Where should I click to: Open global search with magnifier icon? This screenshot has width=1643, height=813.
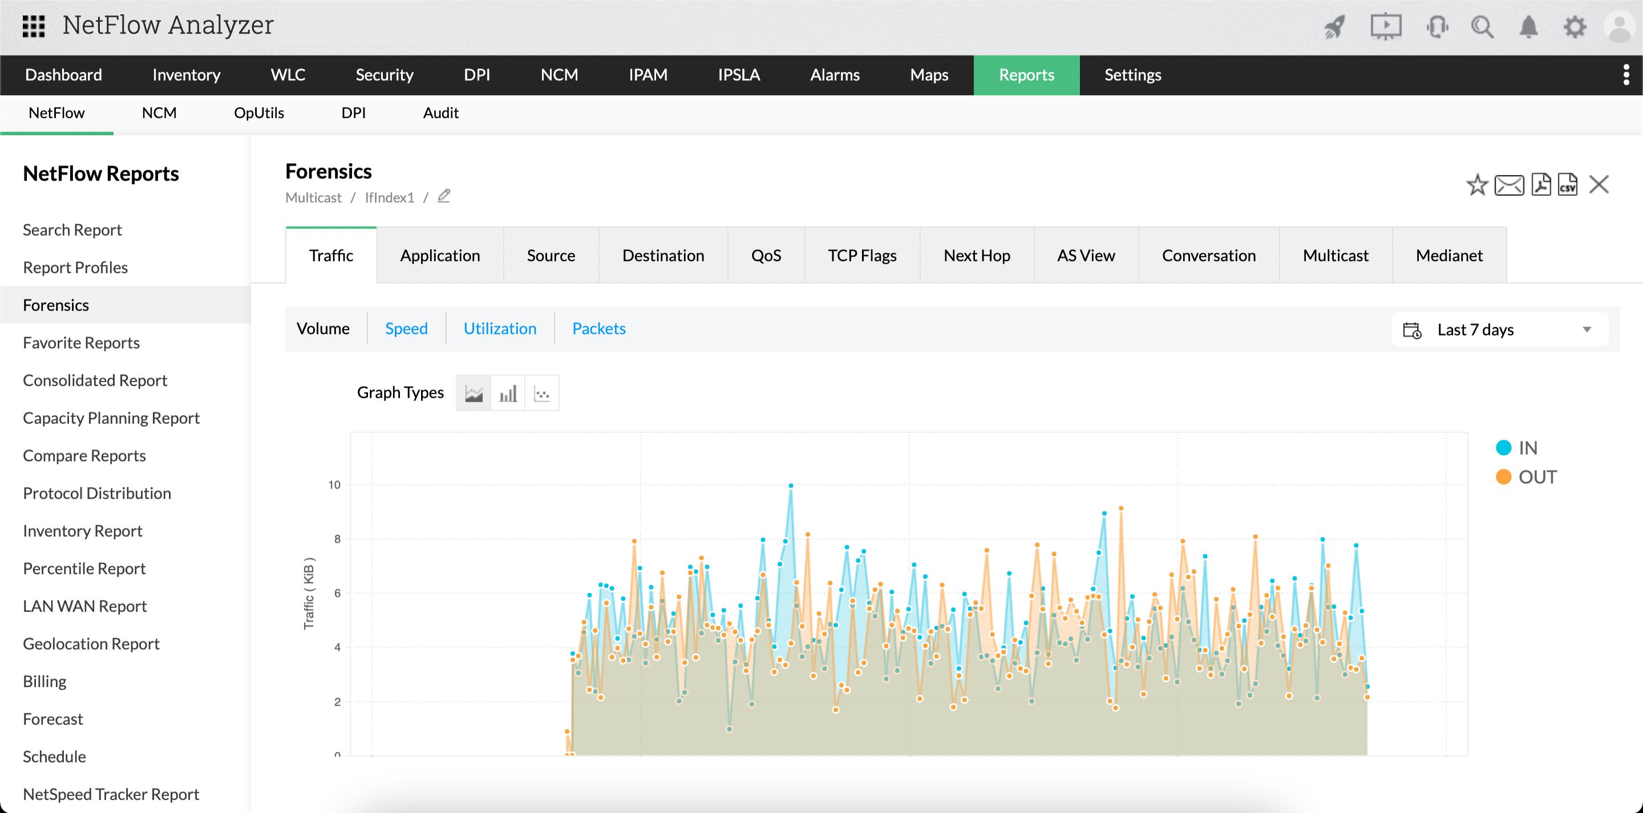[x=1482, y=27]
